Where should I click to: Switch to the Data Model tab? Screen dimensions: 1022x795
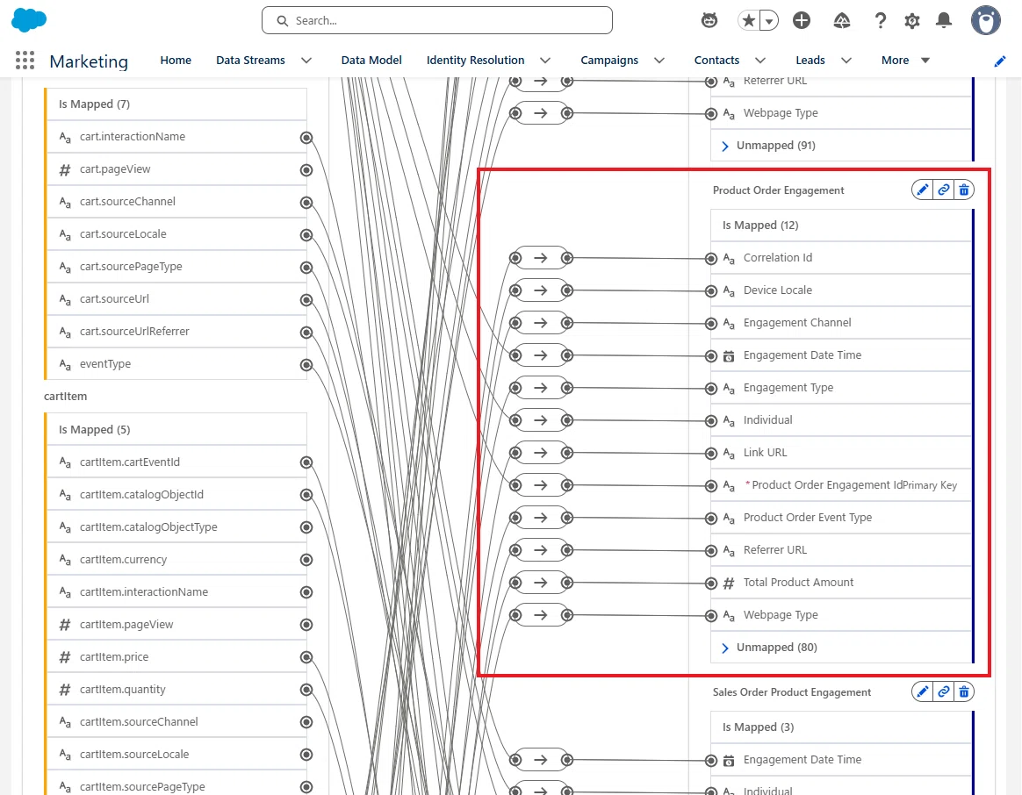(371, 60)
